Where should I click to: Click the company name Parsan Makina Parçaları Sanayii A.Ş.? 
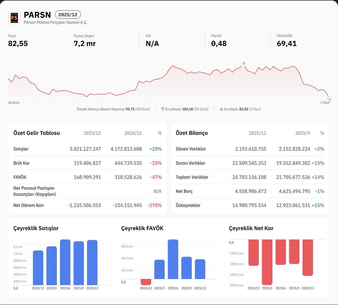[x=55, y=22]
